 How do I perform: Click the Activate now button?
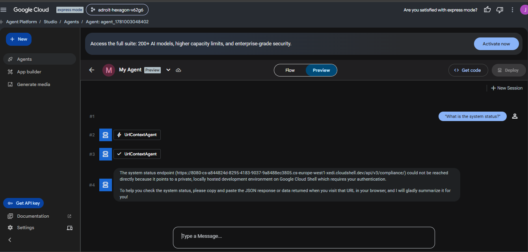click(496, 44)
